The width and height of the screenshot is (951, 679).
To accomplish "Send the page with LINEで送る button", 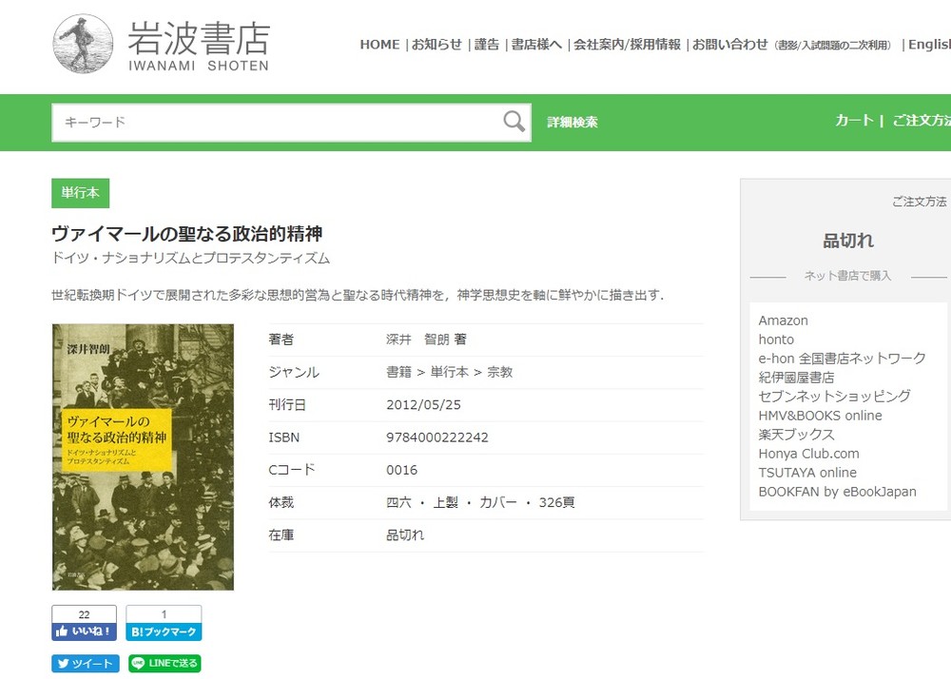I will (164, 663).
